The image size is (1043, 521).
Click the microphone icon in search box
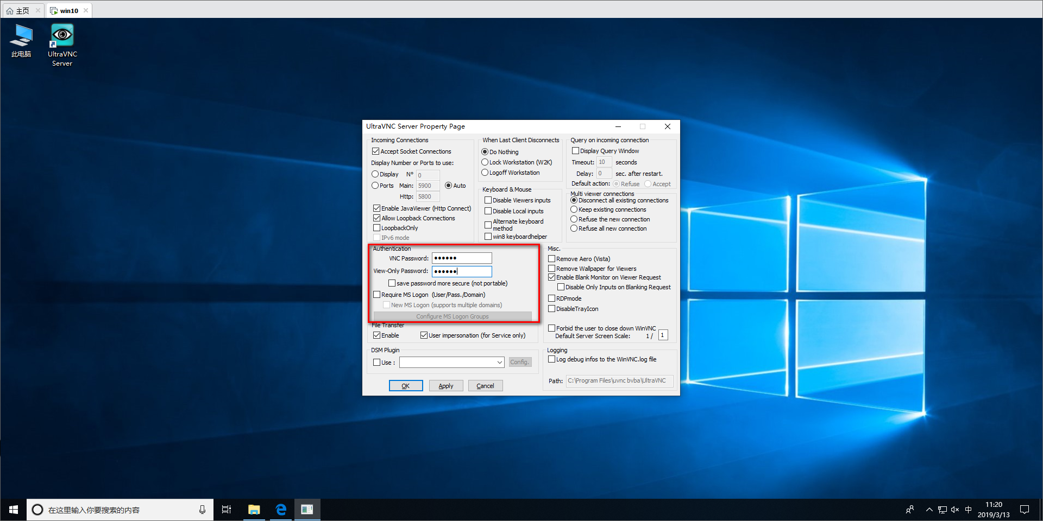(202, 510)
